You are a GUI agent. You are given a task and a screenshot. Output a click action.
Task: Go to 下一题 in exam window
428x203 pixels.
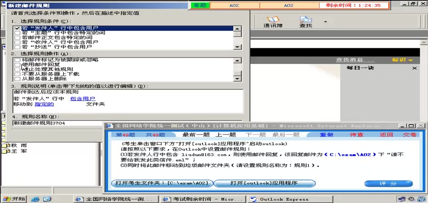(x=255, y=135)
